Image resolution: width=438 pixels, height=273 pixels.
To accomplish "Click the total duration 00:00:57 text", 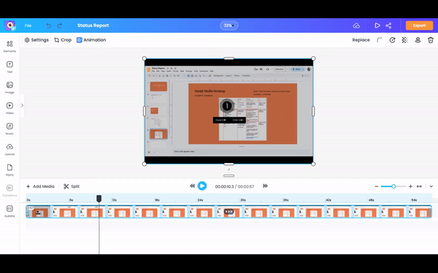I will (246, 186).
